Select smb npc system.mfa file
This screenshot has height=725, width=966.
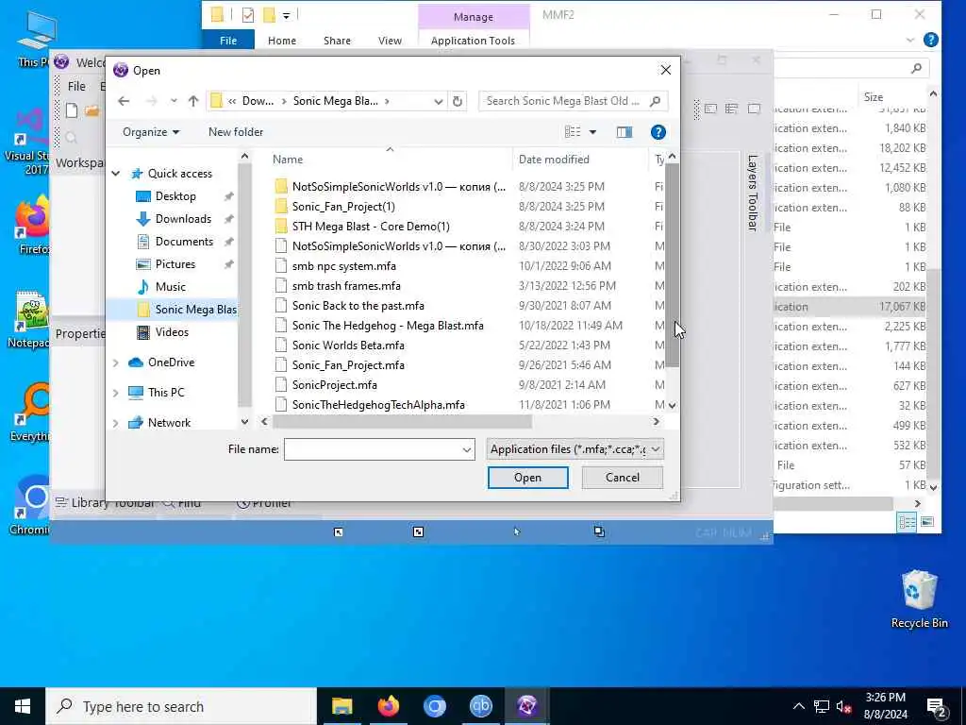point(343,266)
